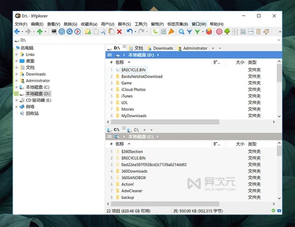Toggle selection checkboxes toolbar button
This screenshot has width=295, height=227.
163,32
